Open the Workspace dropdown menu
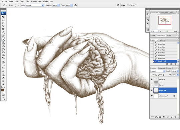 132,5
